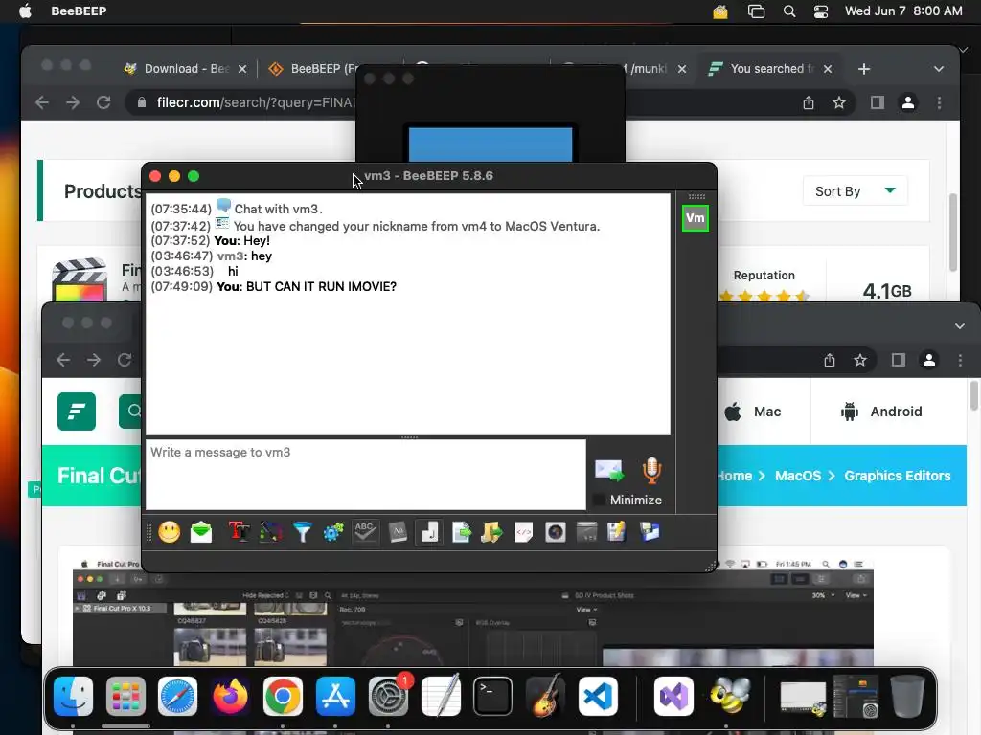The height and width of the screenshot is (735, 981).
Task: Click the 'BUT CAN IT RUN IMOVIE?' message
Action: (x=321, y=287)
